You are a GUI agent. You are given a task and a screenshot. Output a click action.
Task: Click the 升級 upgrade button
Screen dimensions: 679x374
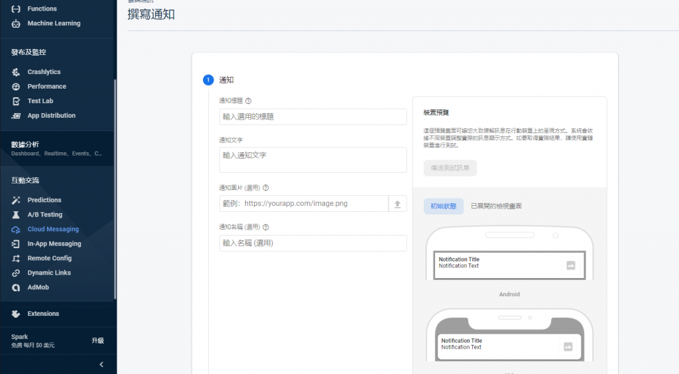pos(98,341)
